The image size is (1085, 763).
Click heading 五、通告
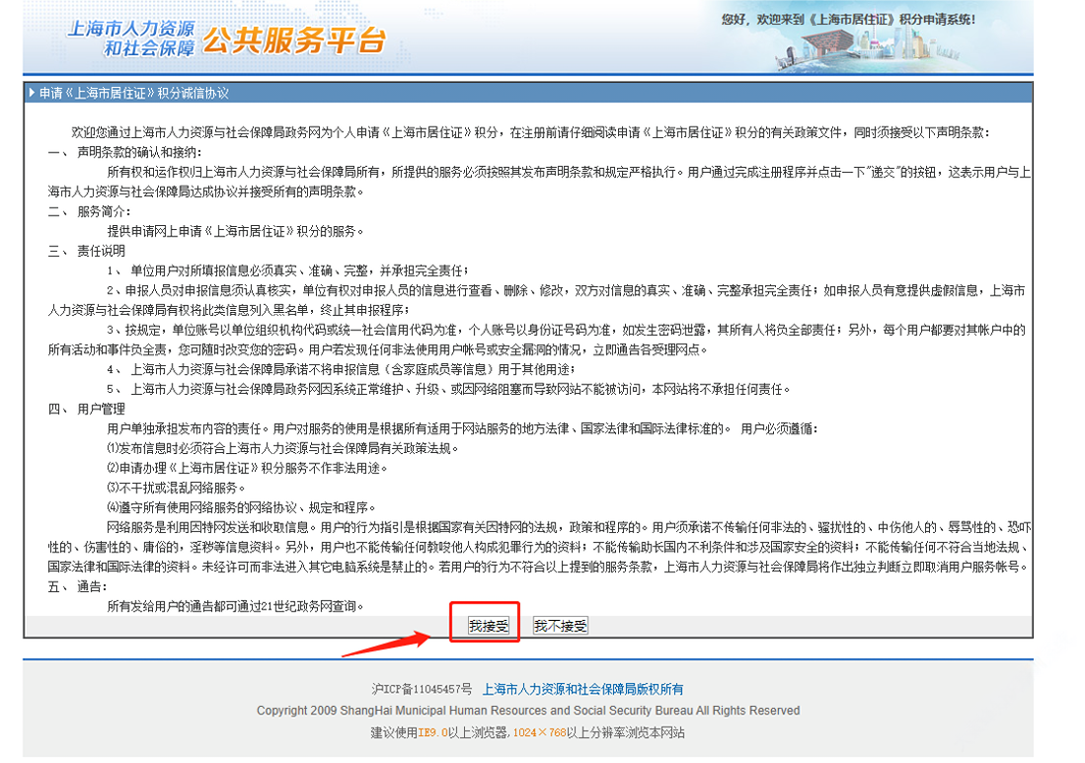click(x=77, y=586)
